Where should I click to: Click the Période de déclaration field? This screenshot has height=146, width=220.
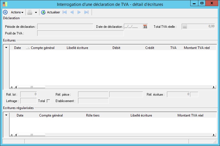point(65,27)
